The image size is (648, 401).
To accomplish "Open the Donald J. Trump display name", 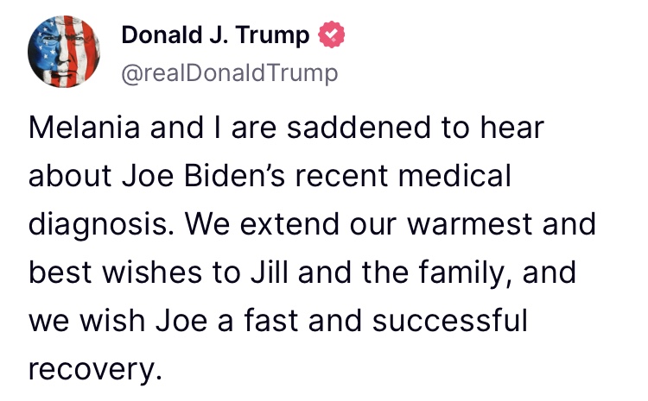I will (215, 34).
